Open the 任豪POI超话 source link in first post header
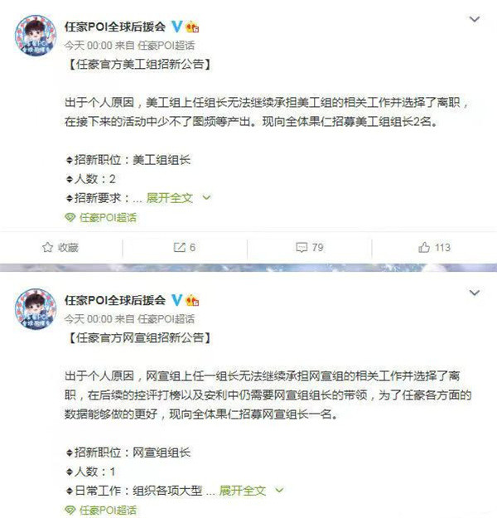The image size is (497, 518). [x=166, y=46]
